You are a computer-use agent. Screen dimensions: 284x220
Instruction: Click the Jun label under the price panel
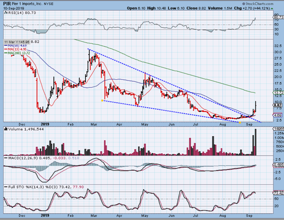(x=171, y=124)
